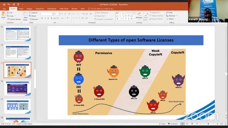Select slide 17 thumbnail
This screenshot has width=228, height=128.
click(17, 106)
